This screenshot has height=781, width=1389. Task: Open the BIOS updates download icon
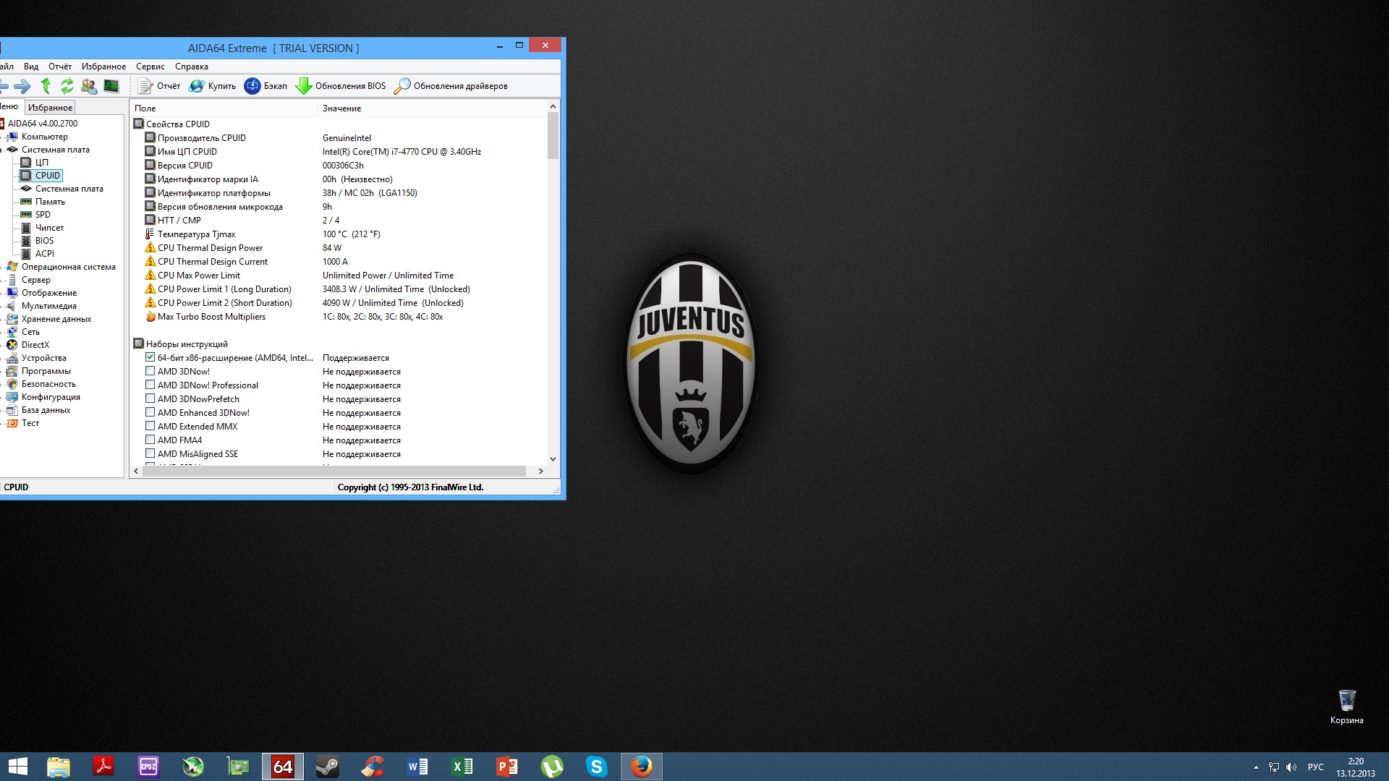(304, 86)
